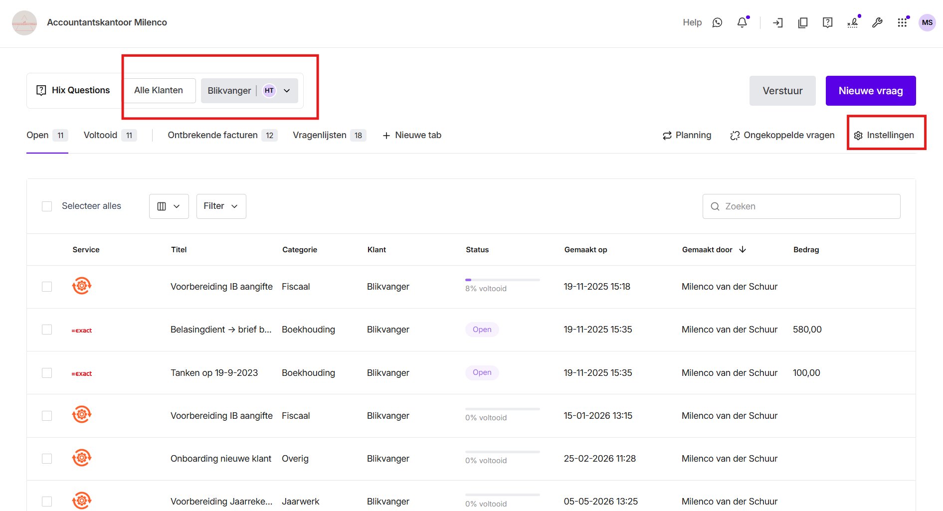Open the columns layout dropdown
This screenshot has height=511, width=943.
click(x=169, y=206)
